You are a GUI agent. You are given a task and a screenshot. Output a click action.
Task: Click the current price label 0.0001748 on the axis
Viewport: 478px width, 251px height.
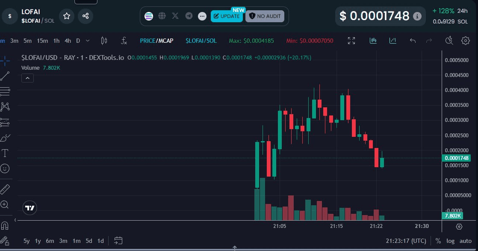click(456, 158)
